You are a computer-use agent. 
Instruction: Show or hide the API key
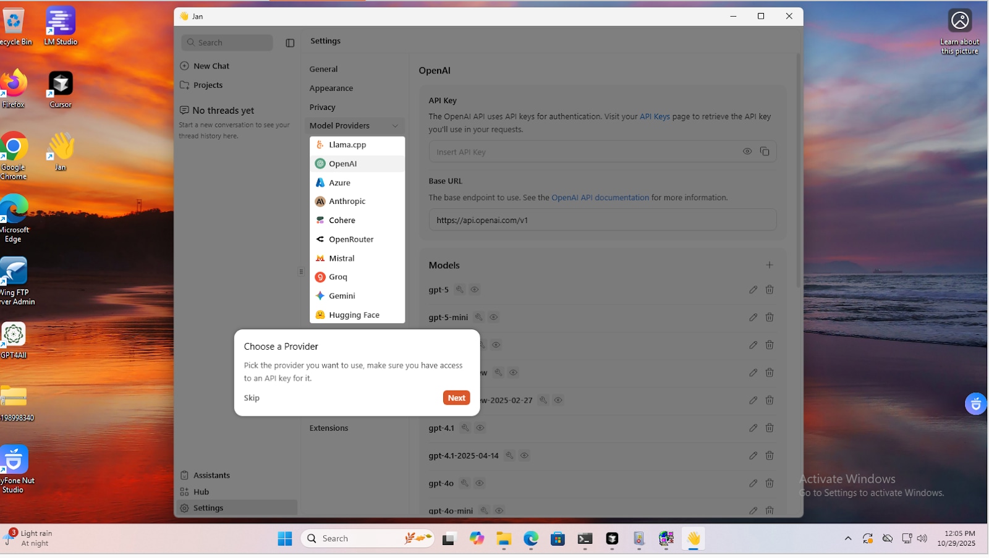coord(747,151)
